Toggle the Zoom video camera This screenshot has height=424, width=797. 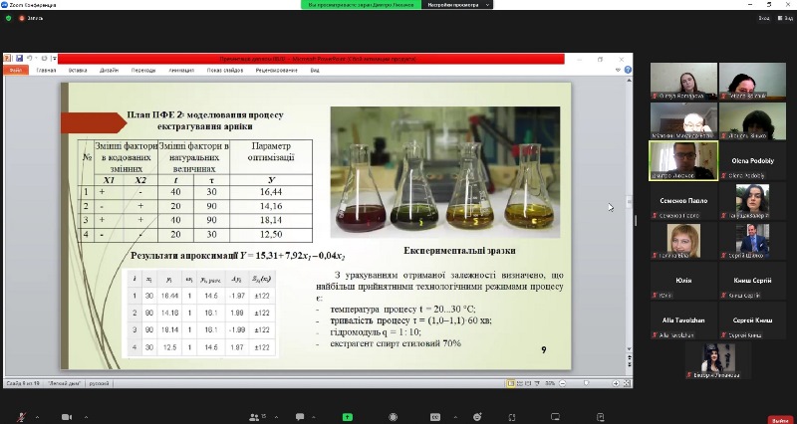pyautogui.click(x=67, y=417)
